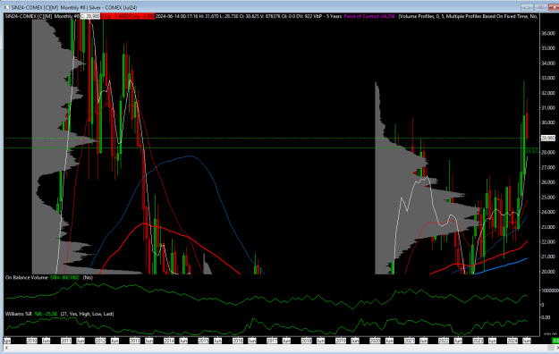Image resolution: width=559 pixels, height=354 pixels.
Task: Click 33.000 on the price scale
Action: [x=548, y=78]
